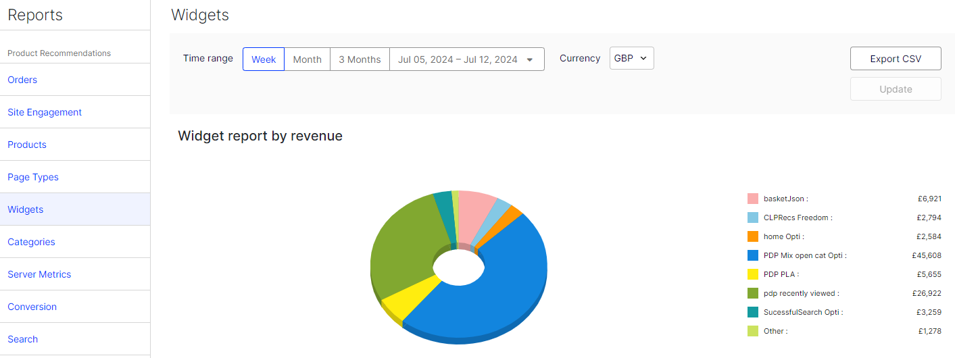This screenshot has width=955, height=358.
Task: Expand the GBP currency dropdown
Action: click(631, 58)
